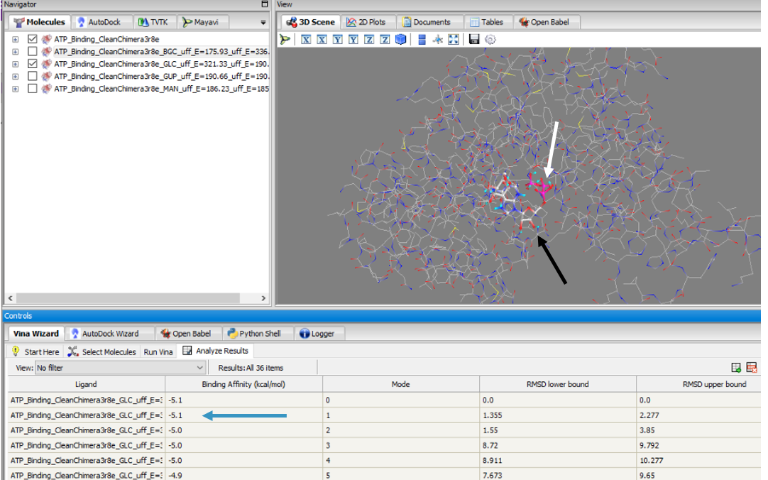This screenshot has width=768, height=480.
Task: Check the MAN ligand visibility checkbox
Action: 33,89
